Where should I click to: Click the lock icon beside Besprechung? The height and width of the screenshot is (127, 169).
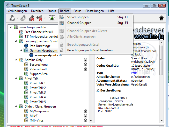[x=85, y=65]
